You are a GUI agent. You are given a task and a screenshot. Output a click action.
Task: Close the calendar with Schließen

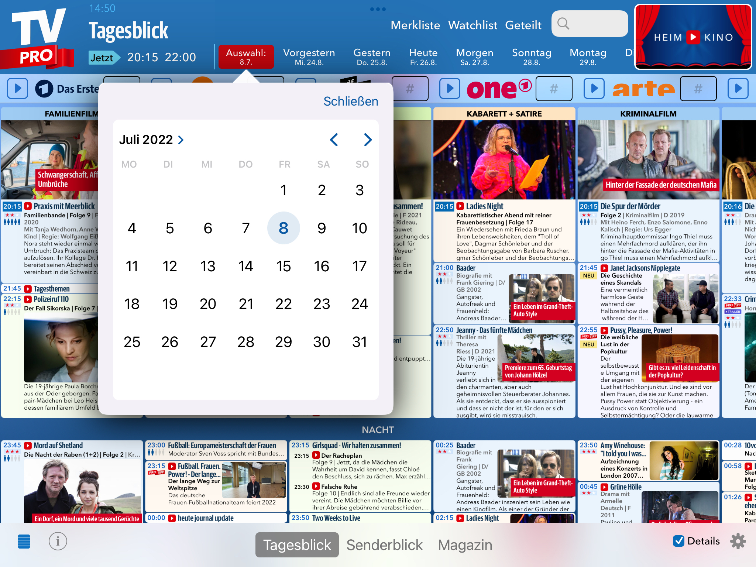pyautogui.click(x=351, y=101)
